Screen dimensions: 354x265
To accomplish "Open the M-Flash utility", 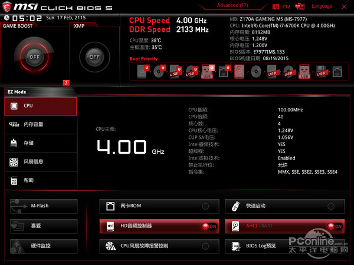I will coord(44,206).
